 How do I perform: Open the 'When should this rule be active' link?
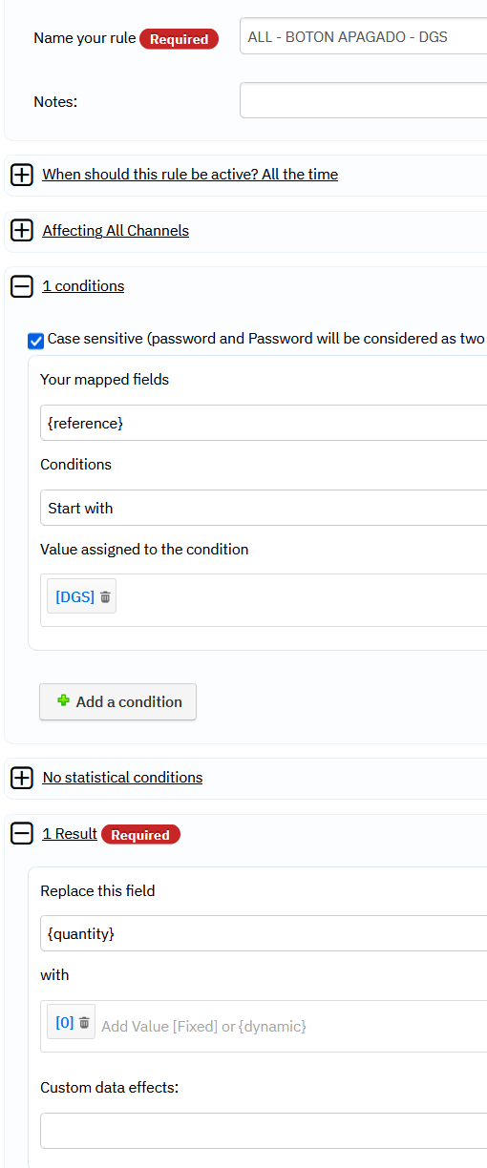(190, 175)
